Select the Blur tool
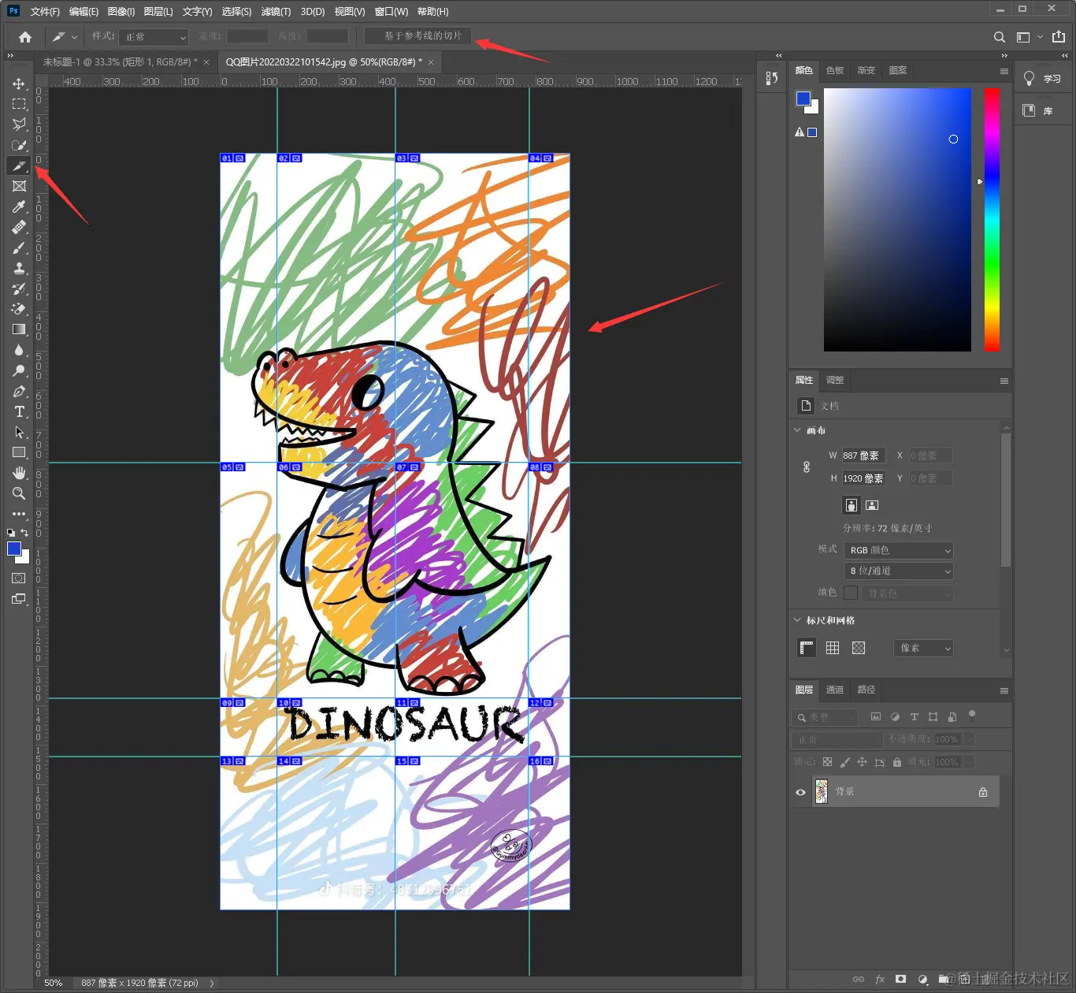This screenshot has height=993, width=1076. [19, 350]
